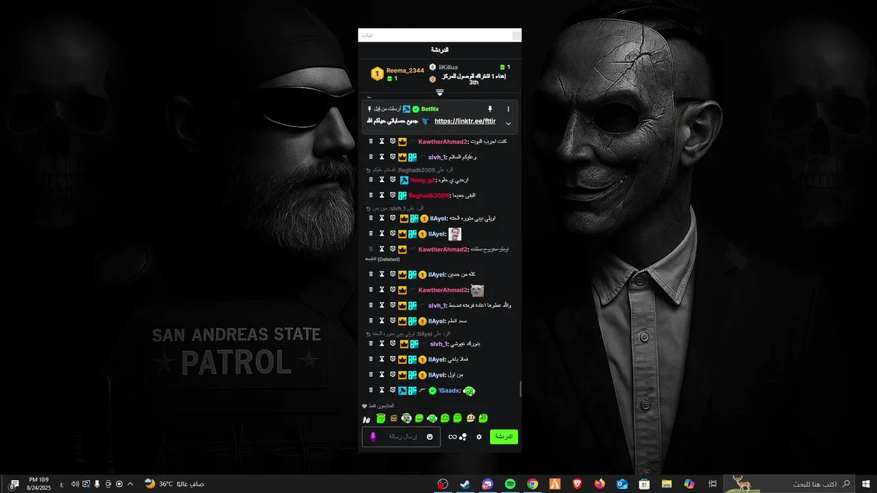Timeout Raghadk2005 via hourglass icon

(x=382, y=195)
